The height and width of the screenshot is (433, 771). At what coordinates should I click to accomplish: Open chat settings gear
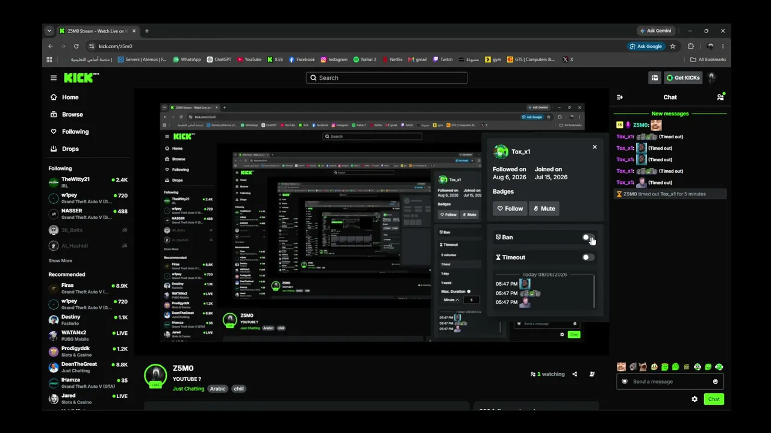coord(695,399)
